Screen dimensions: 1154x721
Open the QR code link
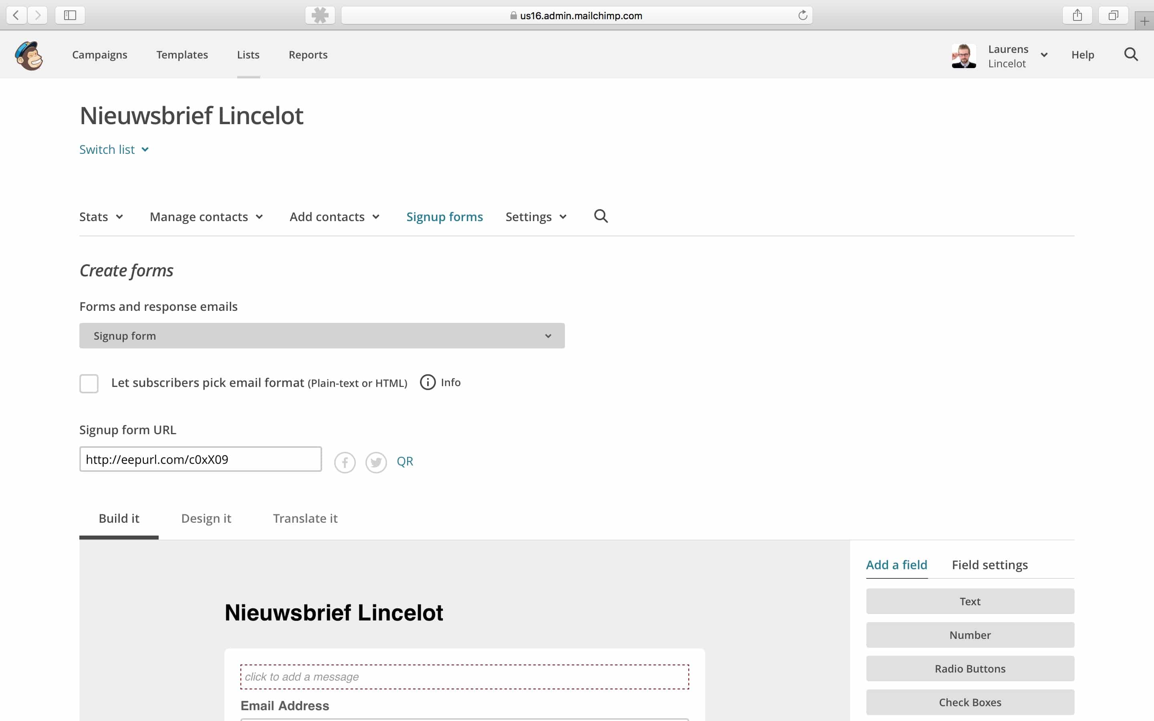coord(405,461)
